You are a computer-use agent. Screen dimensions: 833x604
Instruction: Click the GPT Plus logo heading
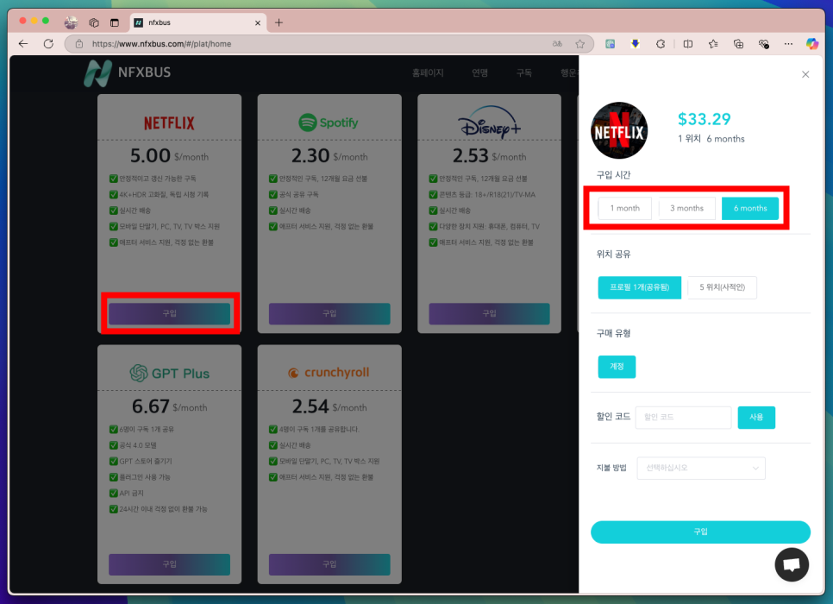click(170, 374)
